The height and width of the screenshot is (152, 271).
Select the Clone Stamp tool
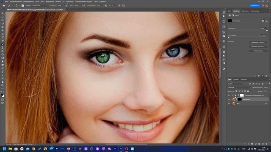(3, 48)
